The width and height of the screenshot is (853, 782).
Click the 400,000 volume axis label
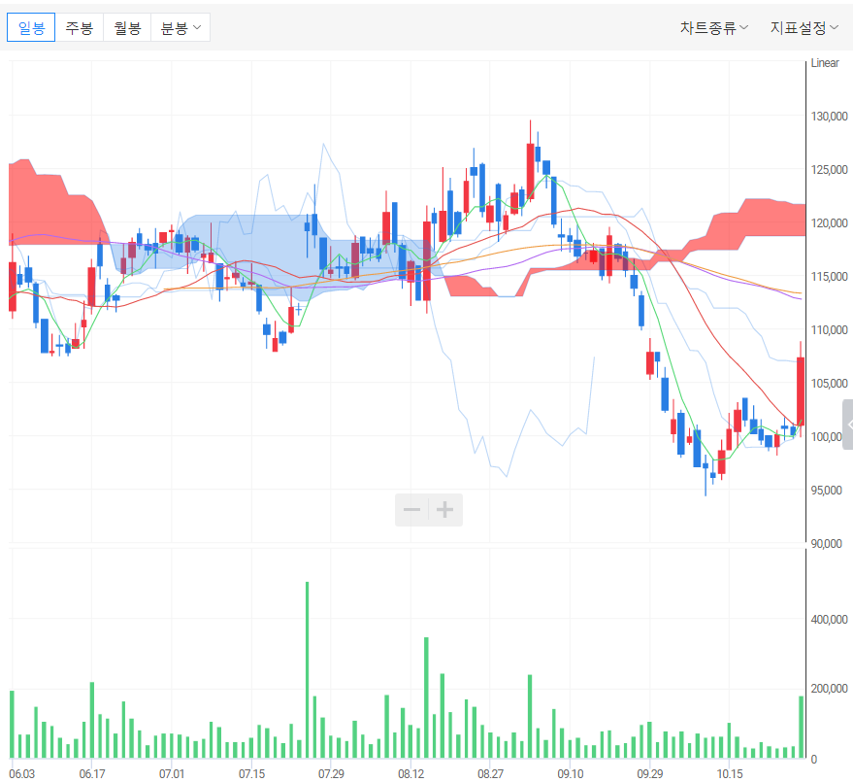tap(829, 619)
